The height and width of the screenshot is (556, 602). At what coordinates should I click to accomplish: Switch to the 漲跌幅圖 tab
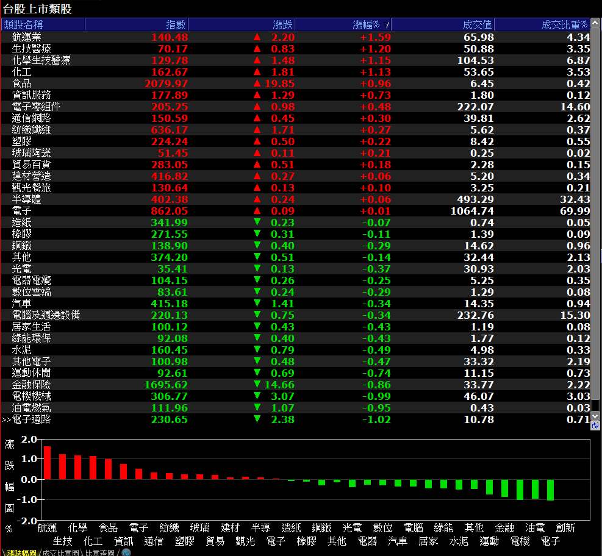pos(21,552)
